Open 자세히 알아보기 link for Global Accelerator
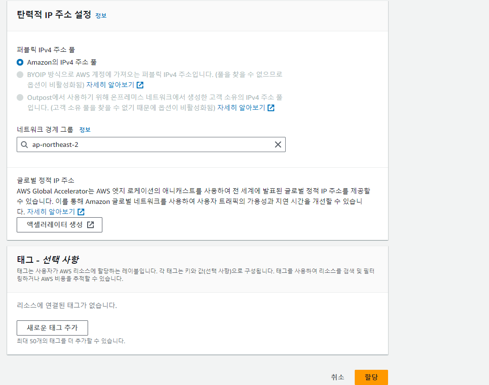Image resolution: width=489 pixels, height=385 pixels. (x=51, y=212)
